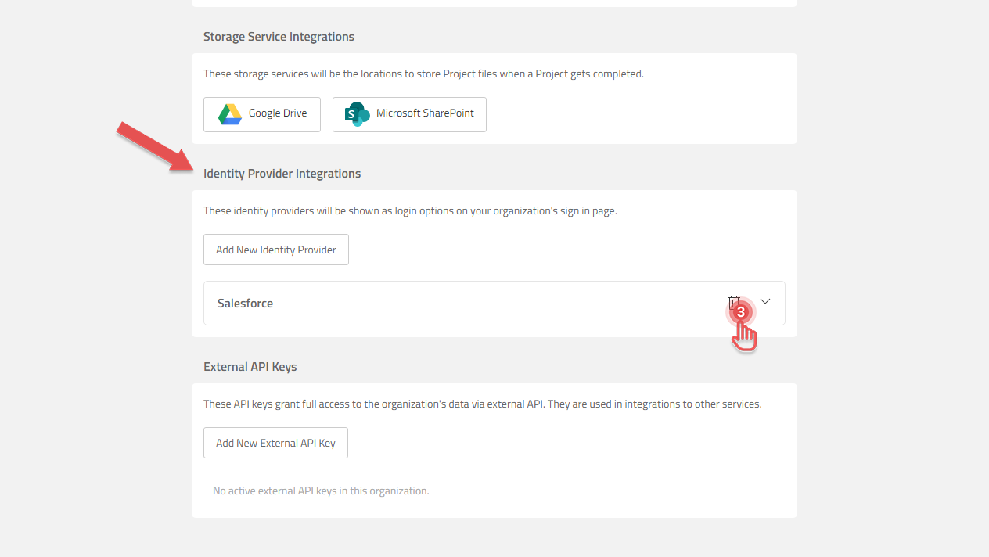The width and height of the screenshot is (989, 557).
Task: Click the storage services description text
Action: point(423,74)
